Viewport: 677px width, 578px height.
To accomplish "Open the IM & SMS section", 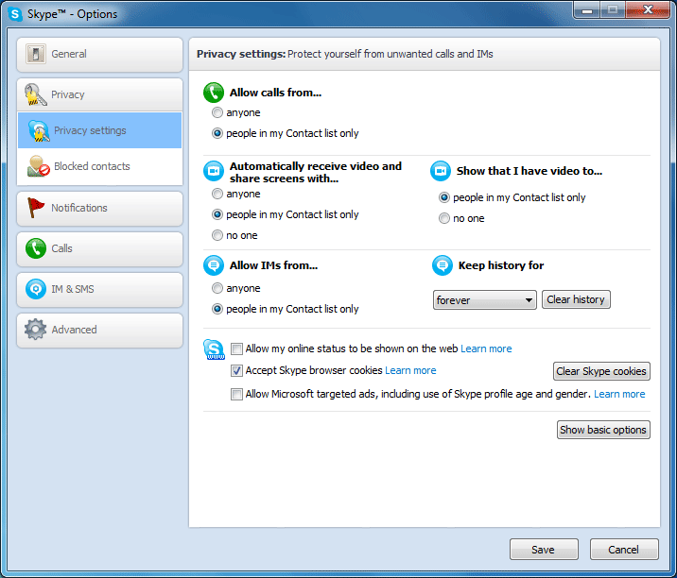I will (99, 289).
